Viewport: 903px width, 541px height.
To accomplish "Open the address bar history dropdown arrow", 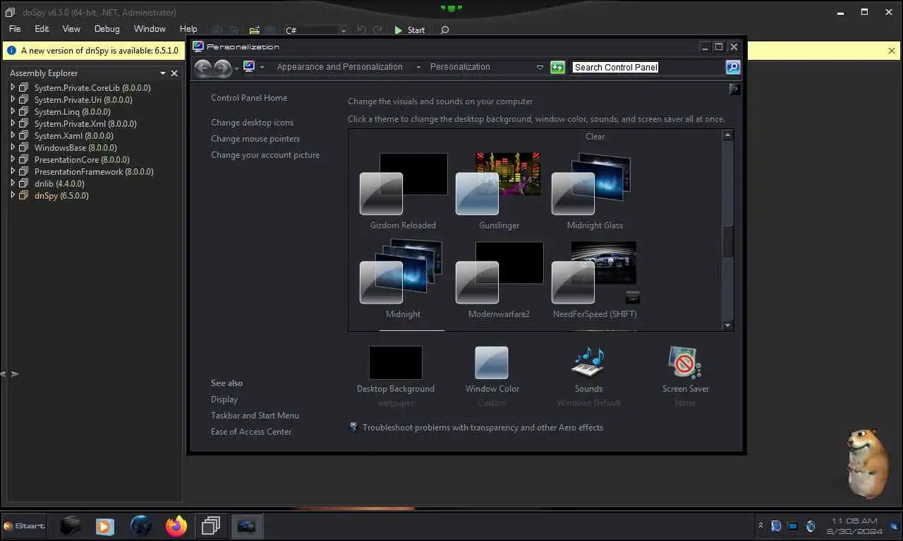I will pyautogui.click(x=540, y=68).
